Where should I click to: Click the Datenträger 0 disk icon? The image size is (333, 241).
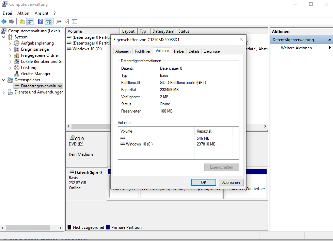pos(72,172)
